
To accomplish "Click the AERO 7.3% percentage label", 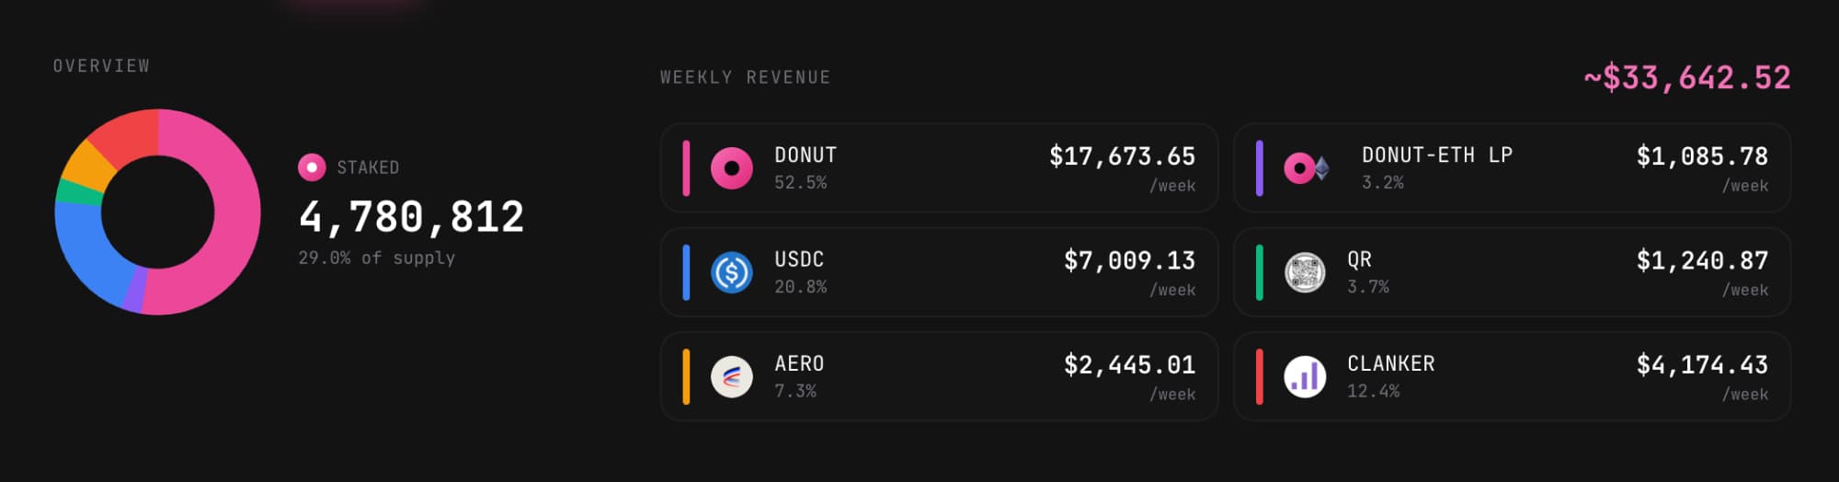I will tap(794, 391).
